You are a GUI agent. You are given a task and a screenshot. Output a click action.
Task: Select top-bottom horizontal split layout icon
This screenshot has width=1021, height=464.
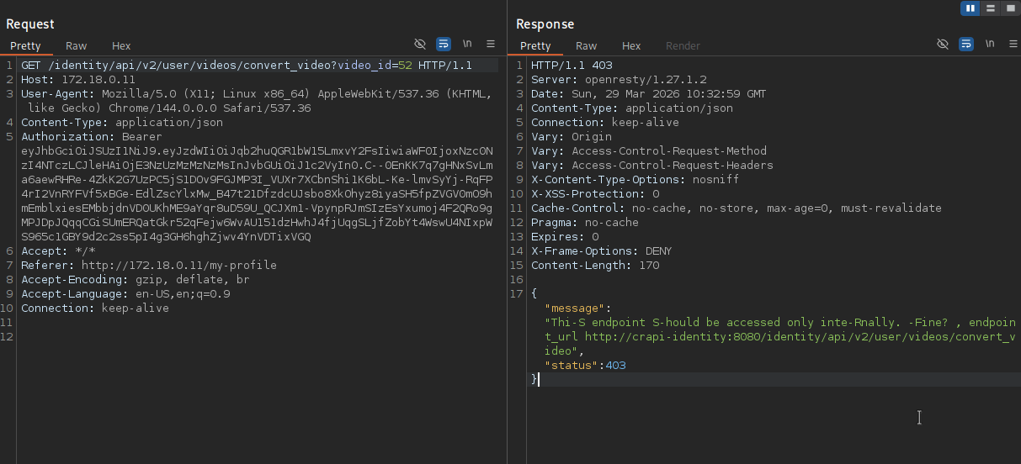tap(991, 8)
